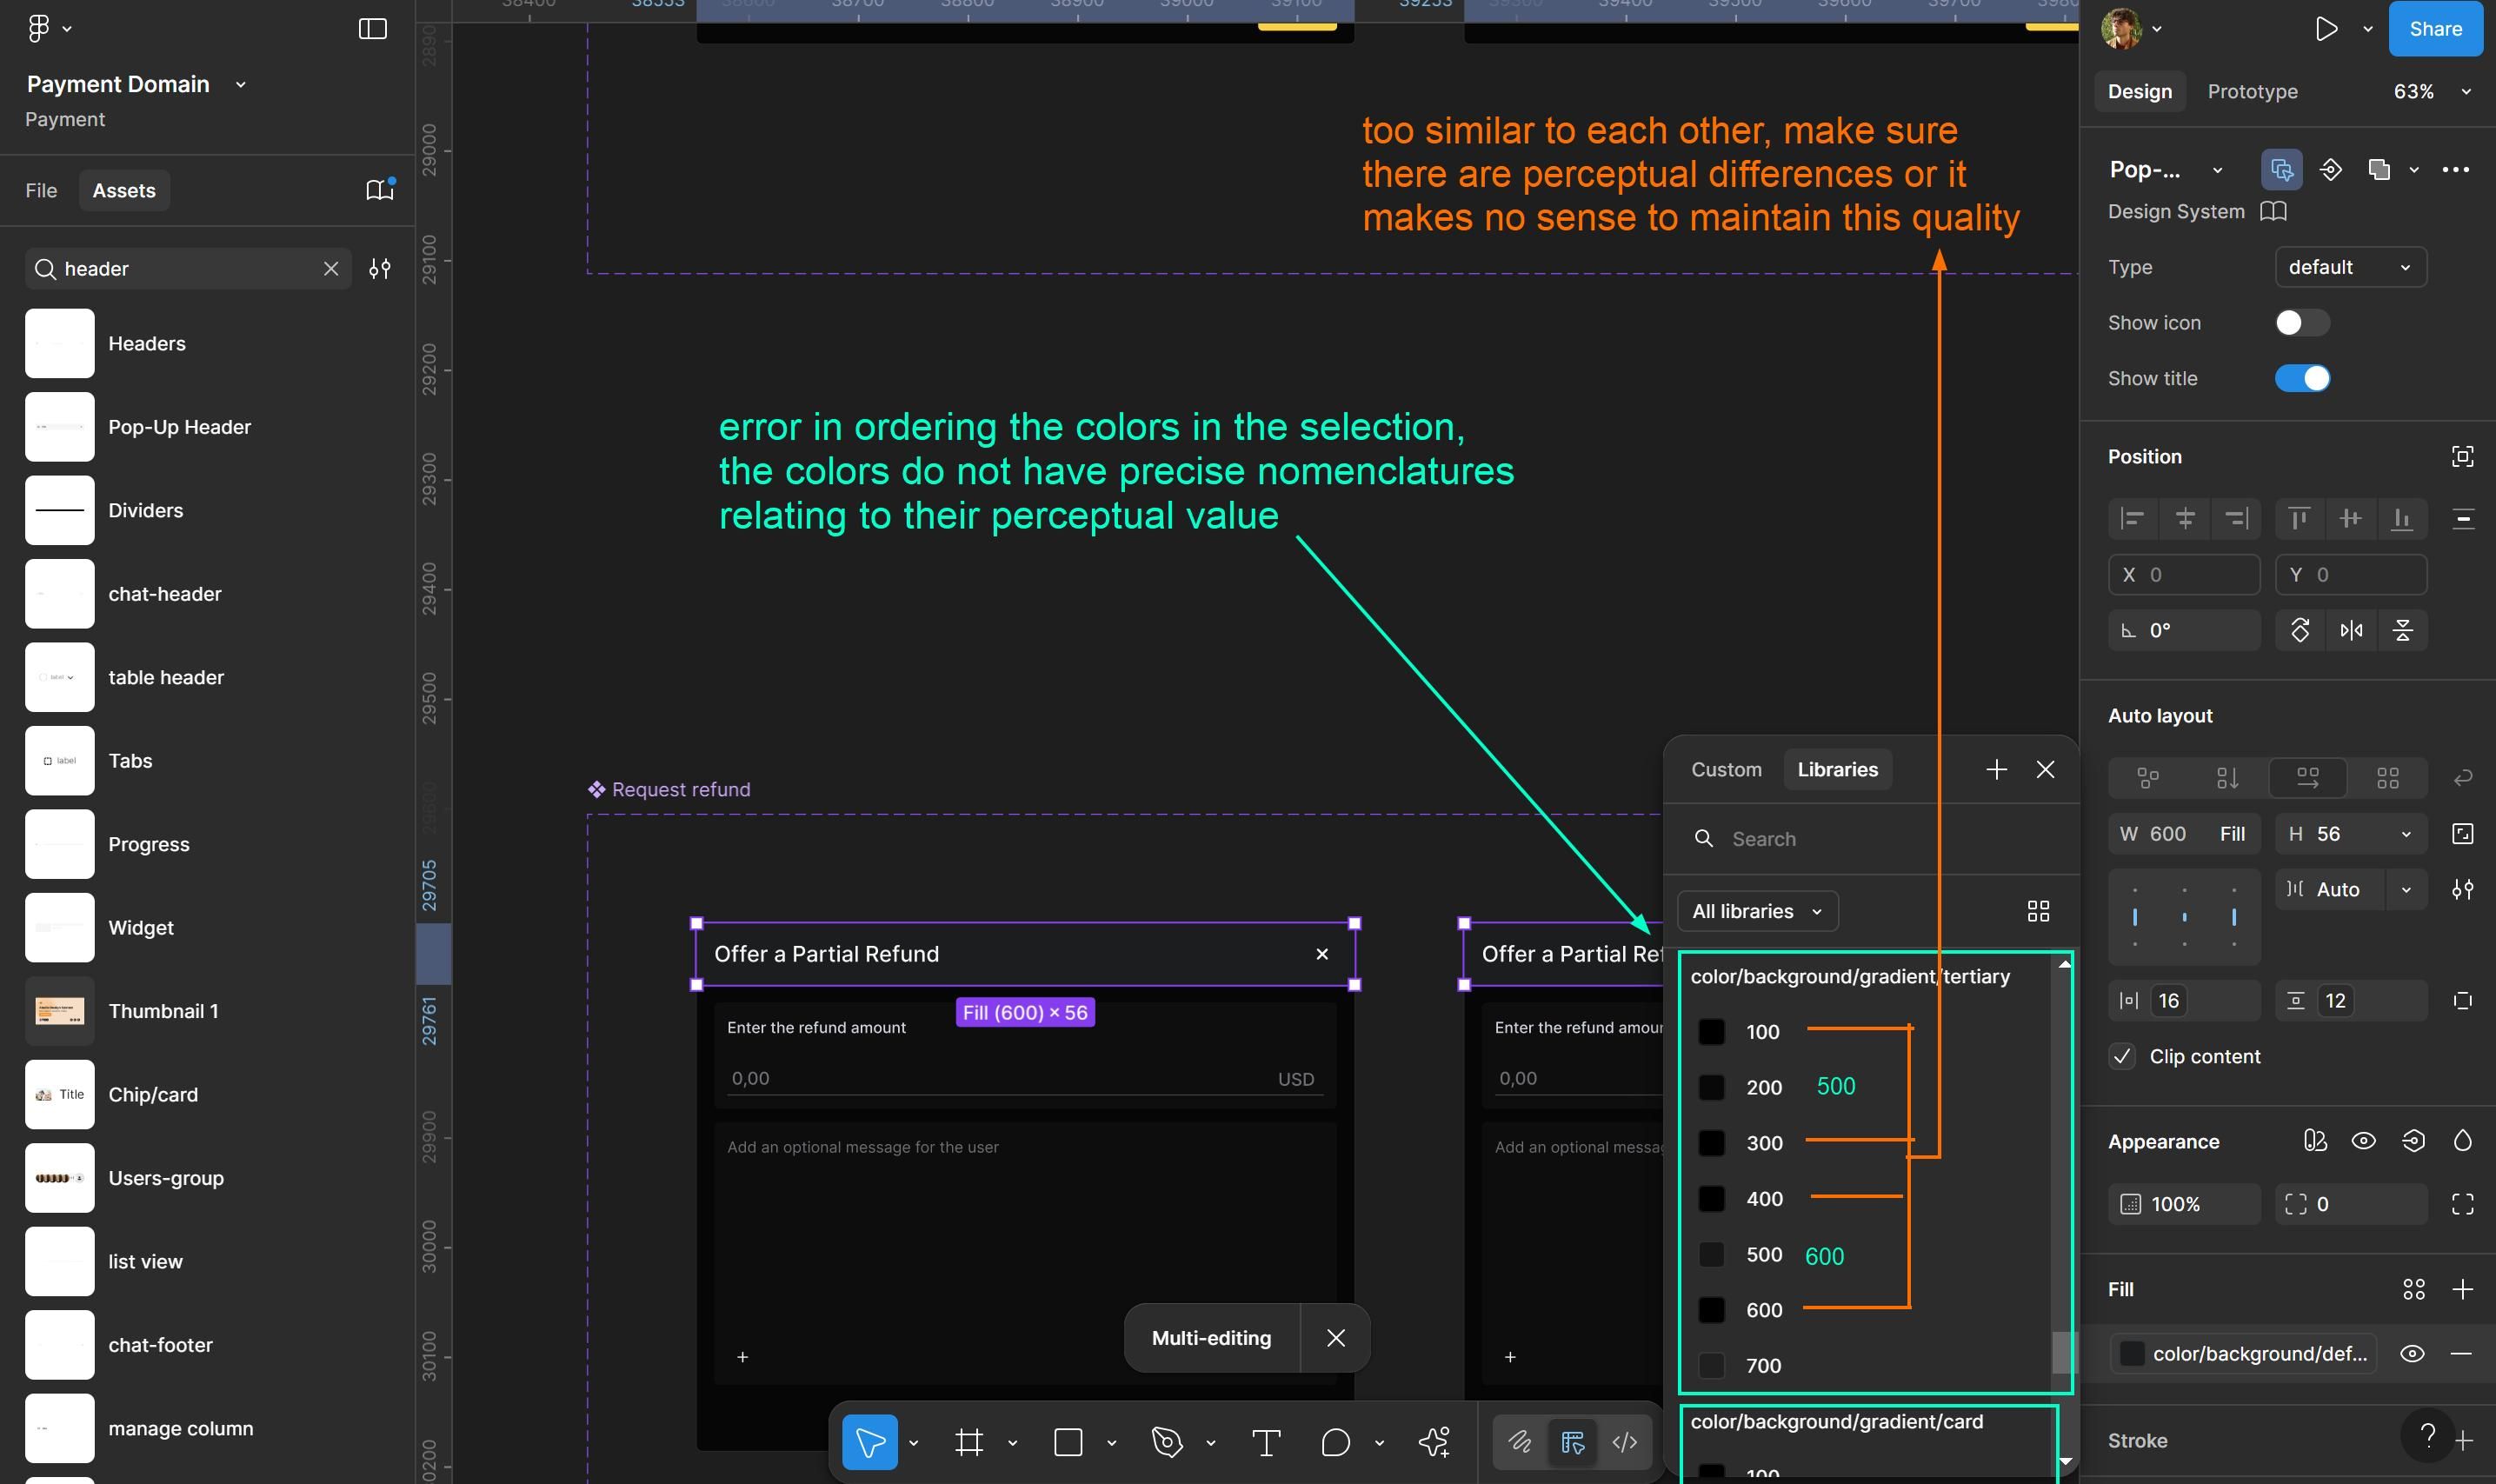
Task: Close the color libraries picker panel
Action: pos(2045,769)
